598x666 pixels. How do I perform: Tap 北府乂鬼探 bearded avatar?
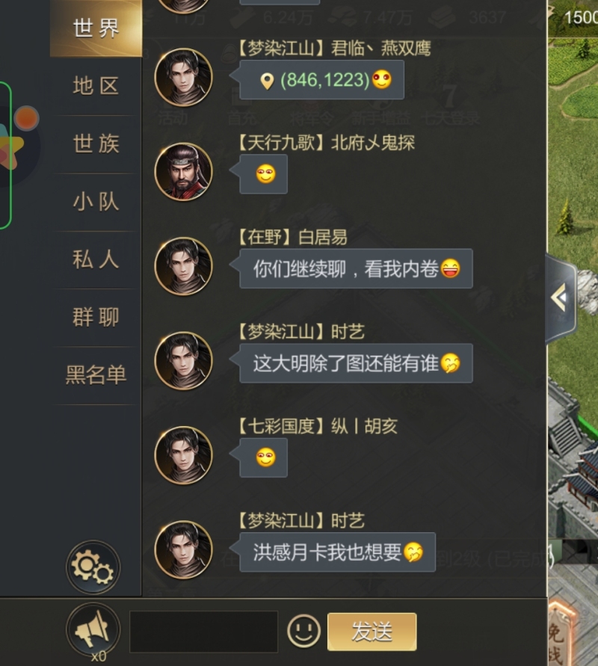pyautogui.click(x=183, y=172)
